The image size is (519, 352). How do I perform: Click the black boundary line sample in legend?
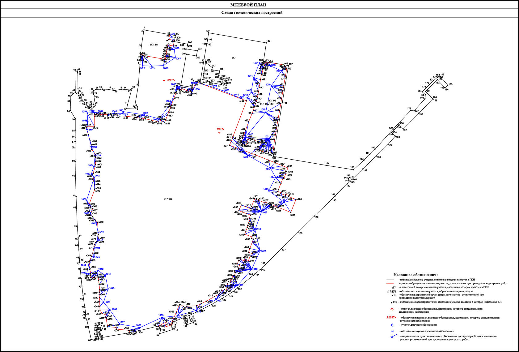(x=391, y=280)
